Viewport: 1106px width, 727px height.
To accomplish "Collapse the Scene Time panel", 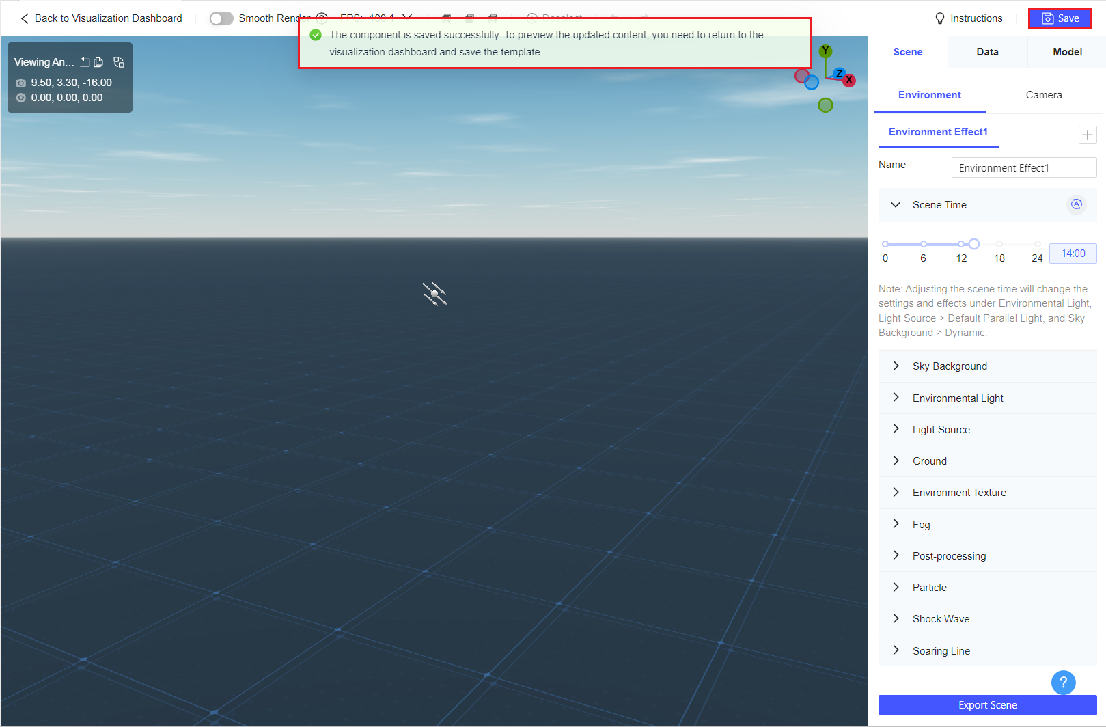I will click(x=896, y=204).
